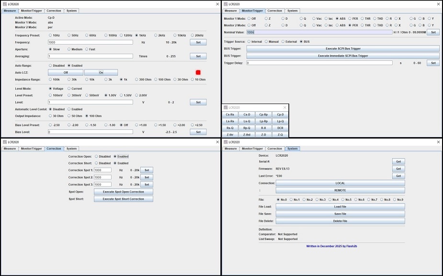Enable Automatic Level Control
Viewport: 443px width, 276px height.
pyautogui.click(x=69, y=109)
